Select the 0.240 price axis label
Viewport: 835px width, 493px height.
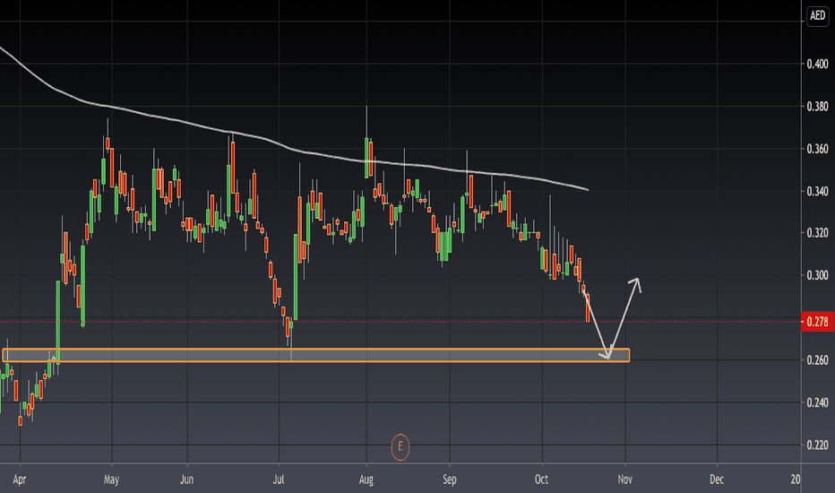[x=817, y=402]
